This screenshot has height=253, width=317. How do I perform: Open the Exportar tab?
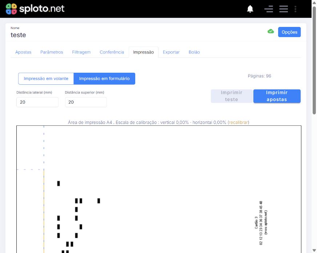tap(171, 52)
